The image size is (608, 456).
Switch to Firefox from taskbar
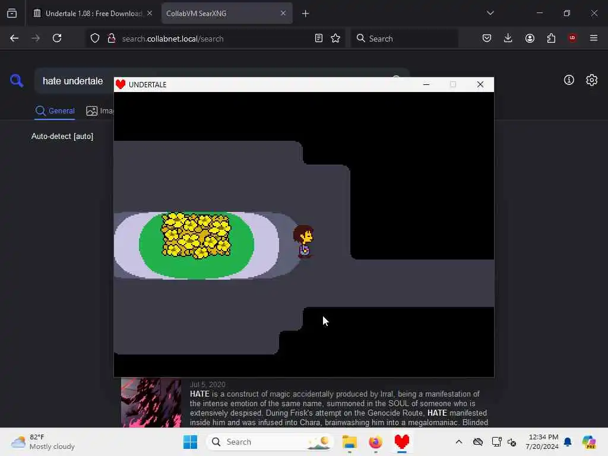tap(375, 442)
